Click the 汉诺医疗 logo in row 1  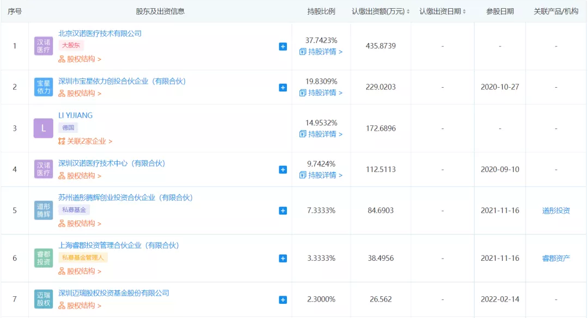(44, 46)
